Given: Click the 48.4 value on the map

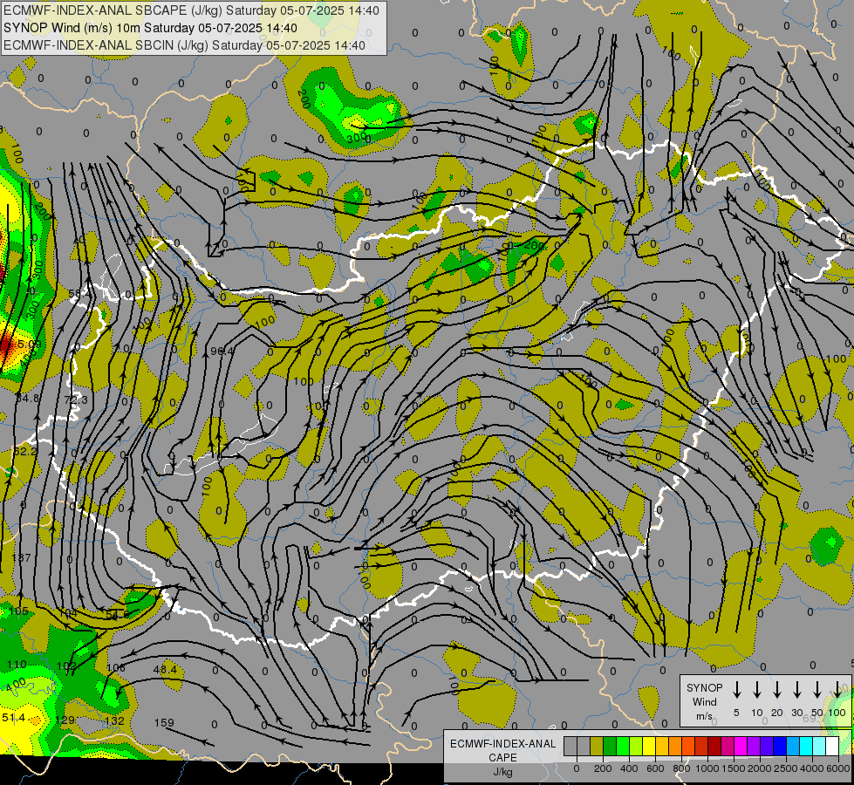Looking at the screenshot, I should tap(165, 669).
